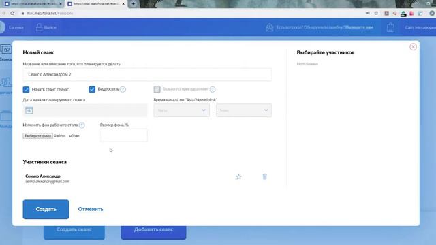Viewport: 436px width, 245px height.
Task: Click the Сайт Метафория header link
Action: click(420, 27)
